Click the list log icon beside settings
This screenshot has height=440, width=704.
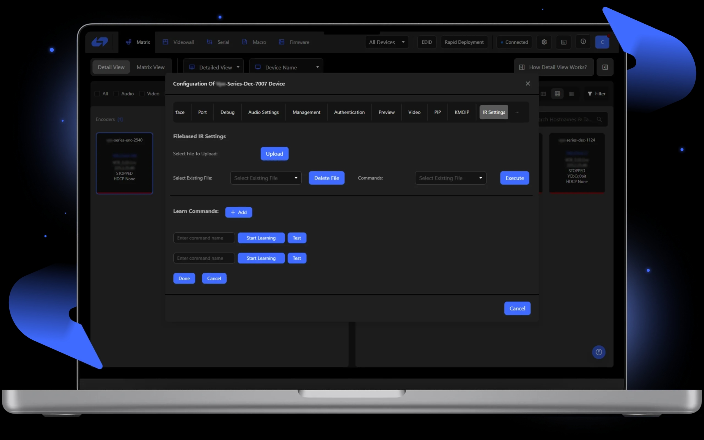pos(563,42)
